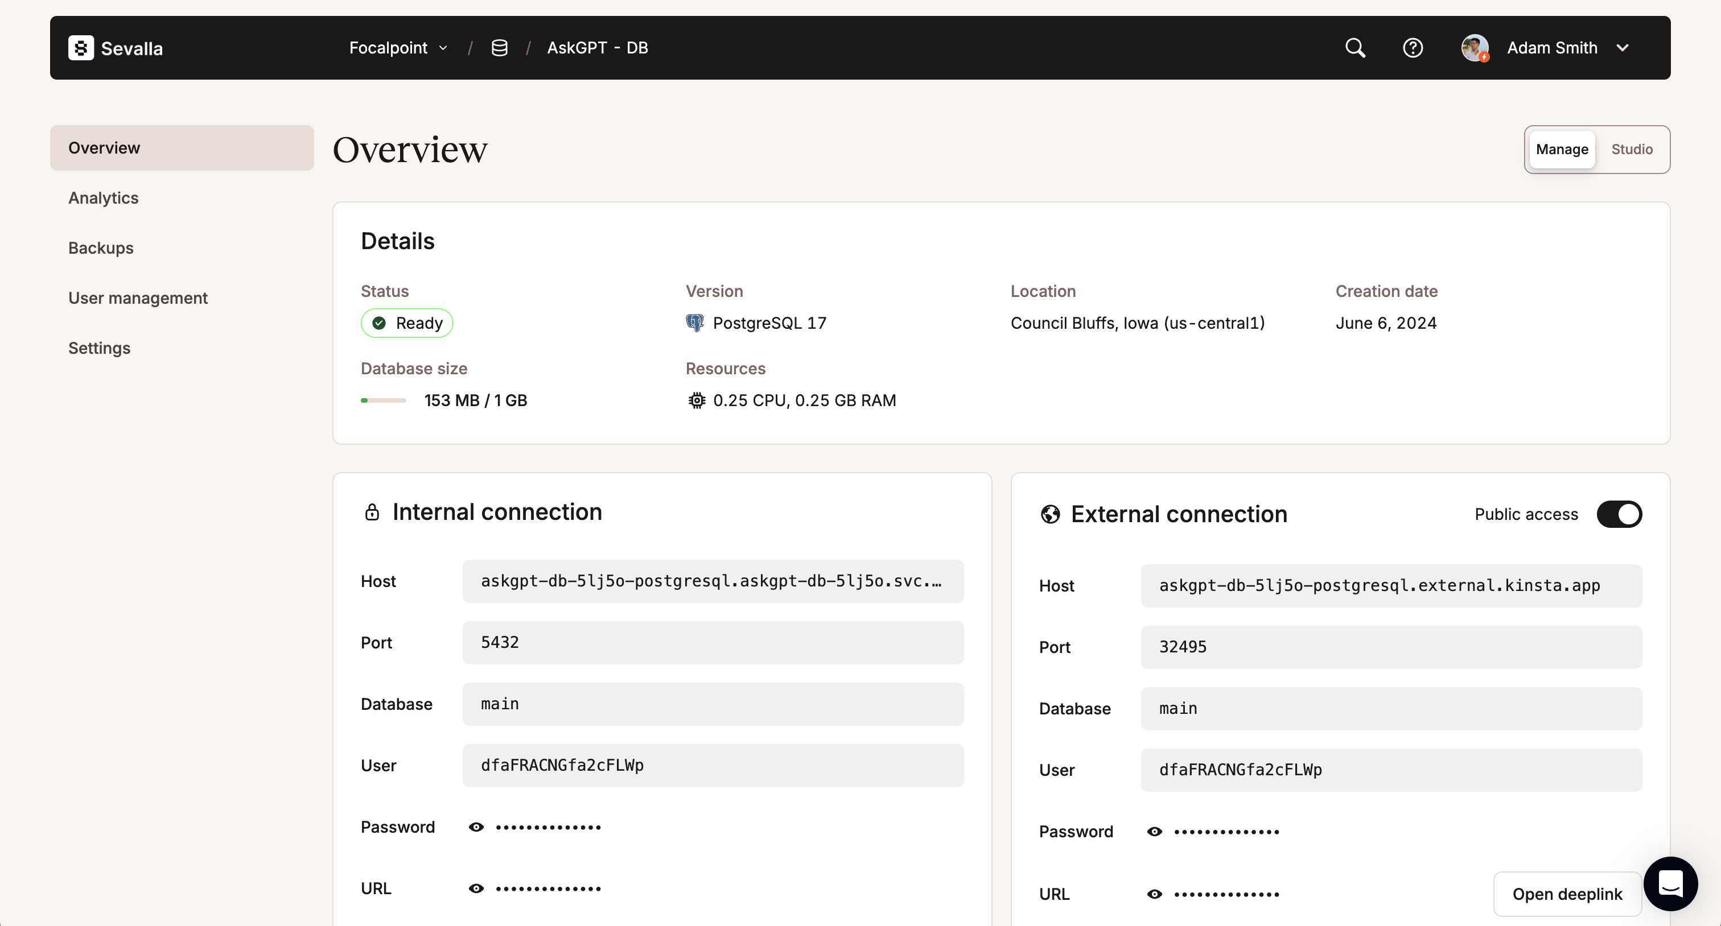
Task: Click the Sevalla logo icon
Action: click(x=81, y=48)
